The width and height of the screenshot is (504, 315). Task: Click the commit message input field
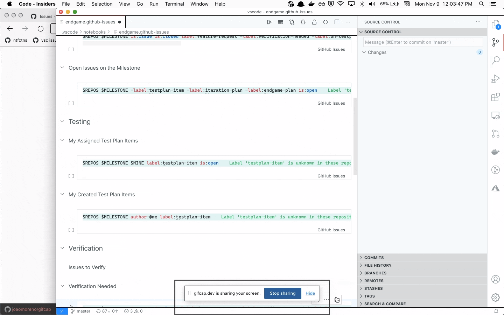click(x=423, y=42)
